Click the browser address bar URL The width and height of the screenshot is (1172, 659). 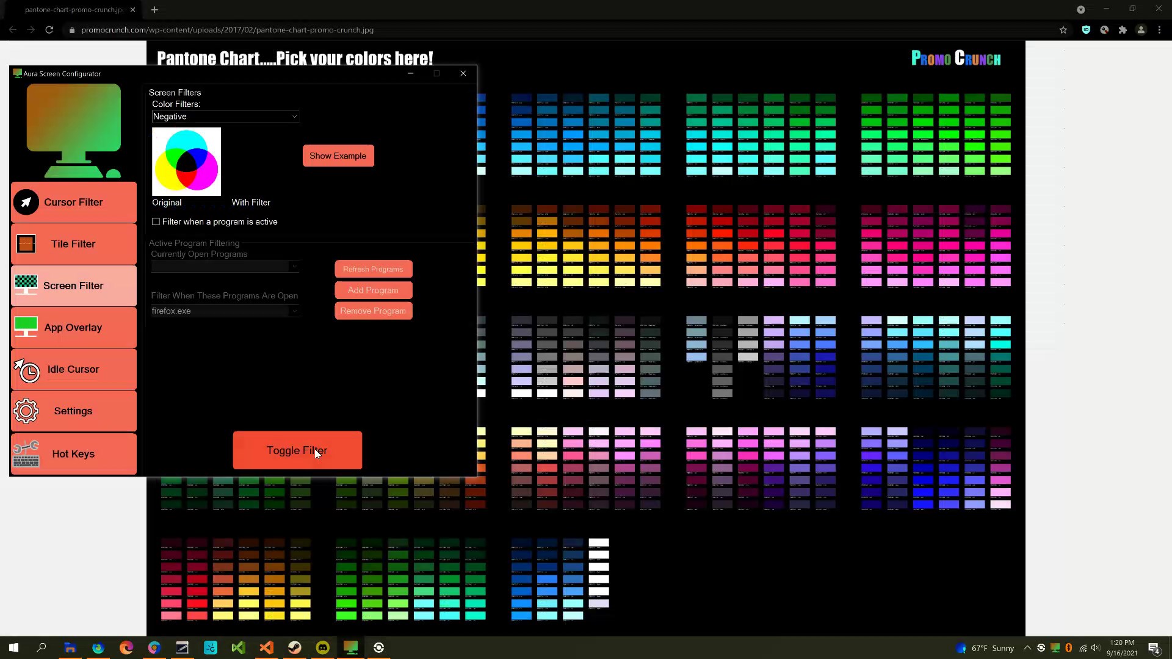click(x=227, y=30)
